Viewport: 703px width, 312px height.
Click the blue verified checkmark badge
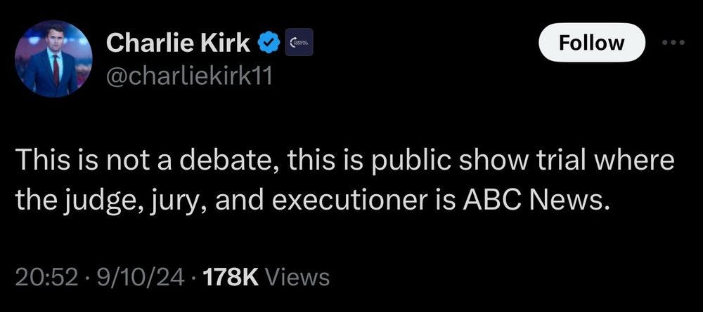(x=269, y=43)
